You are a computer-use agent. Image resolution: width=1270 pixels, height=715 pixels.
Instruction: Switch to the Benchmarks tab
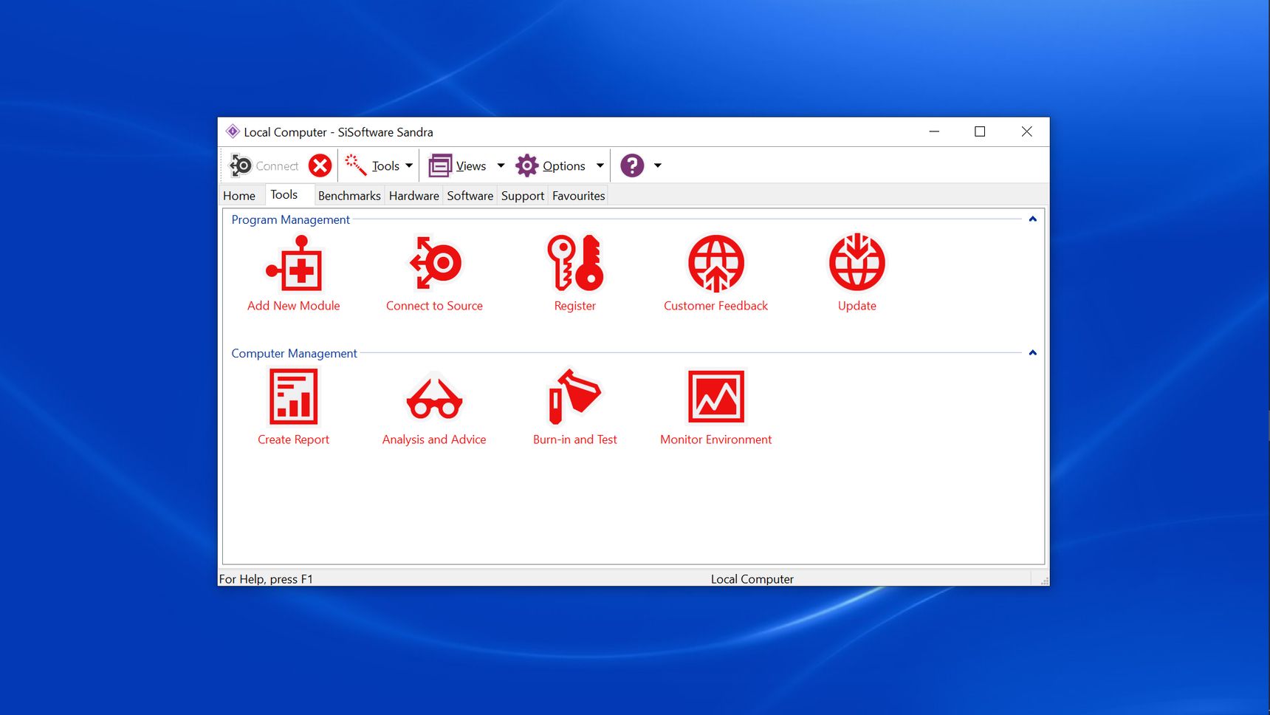(349, 196)
